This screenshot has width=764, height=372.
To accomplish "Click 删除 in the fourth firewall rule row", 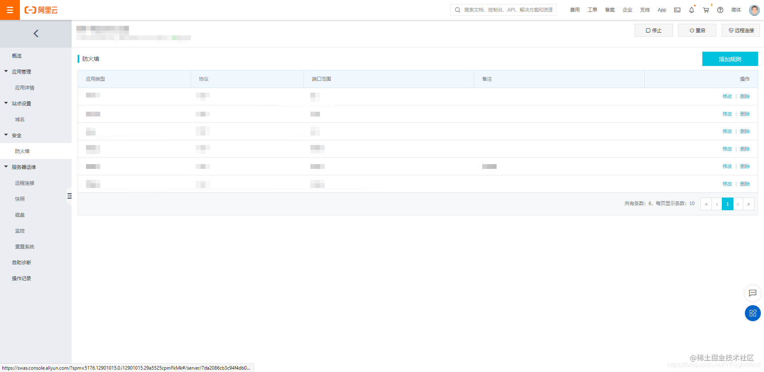I will [745, 149].
